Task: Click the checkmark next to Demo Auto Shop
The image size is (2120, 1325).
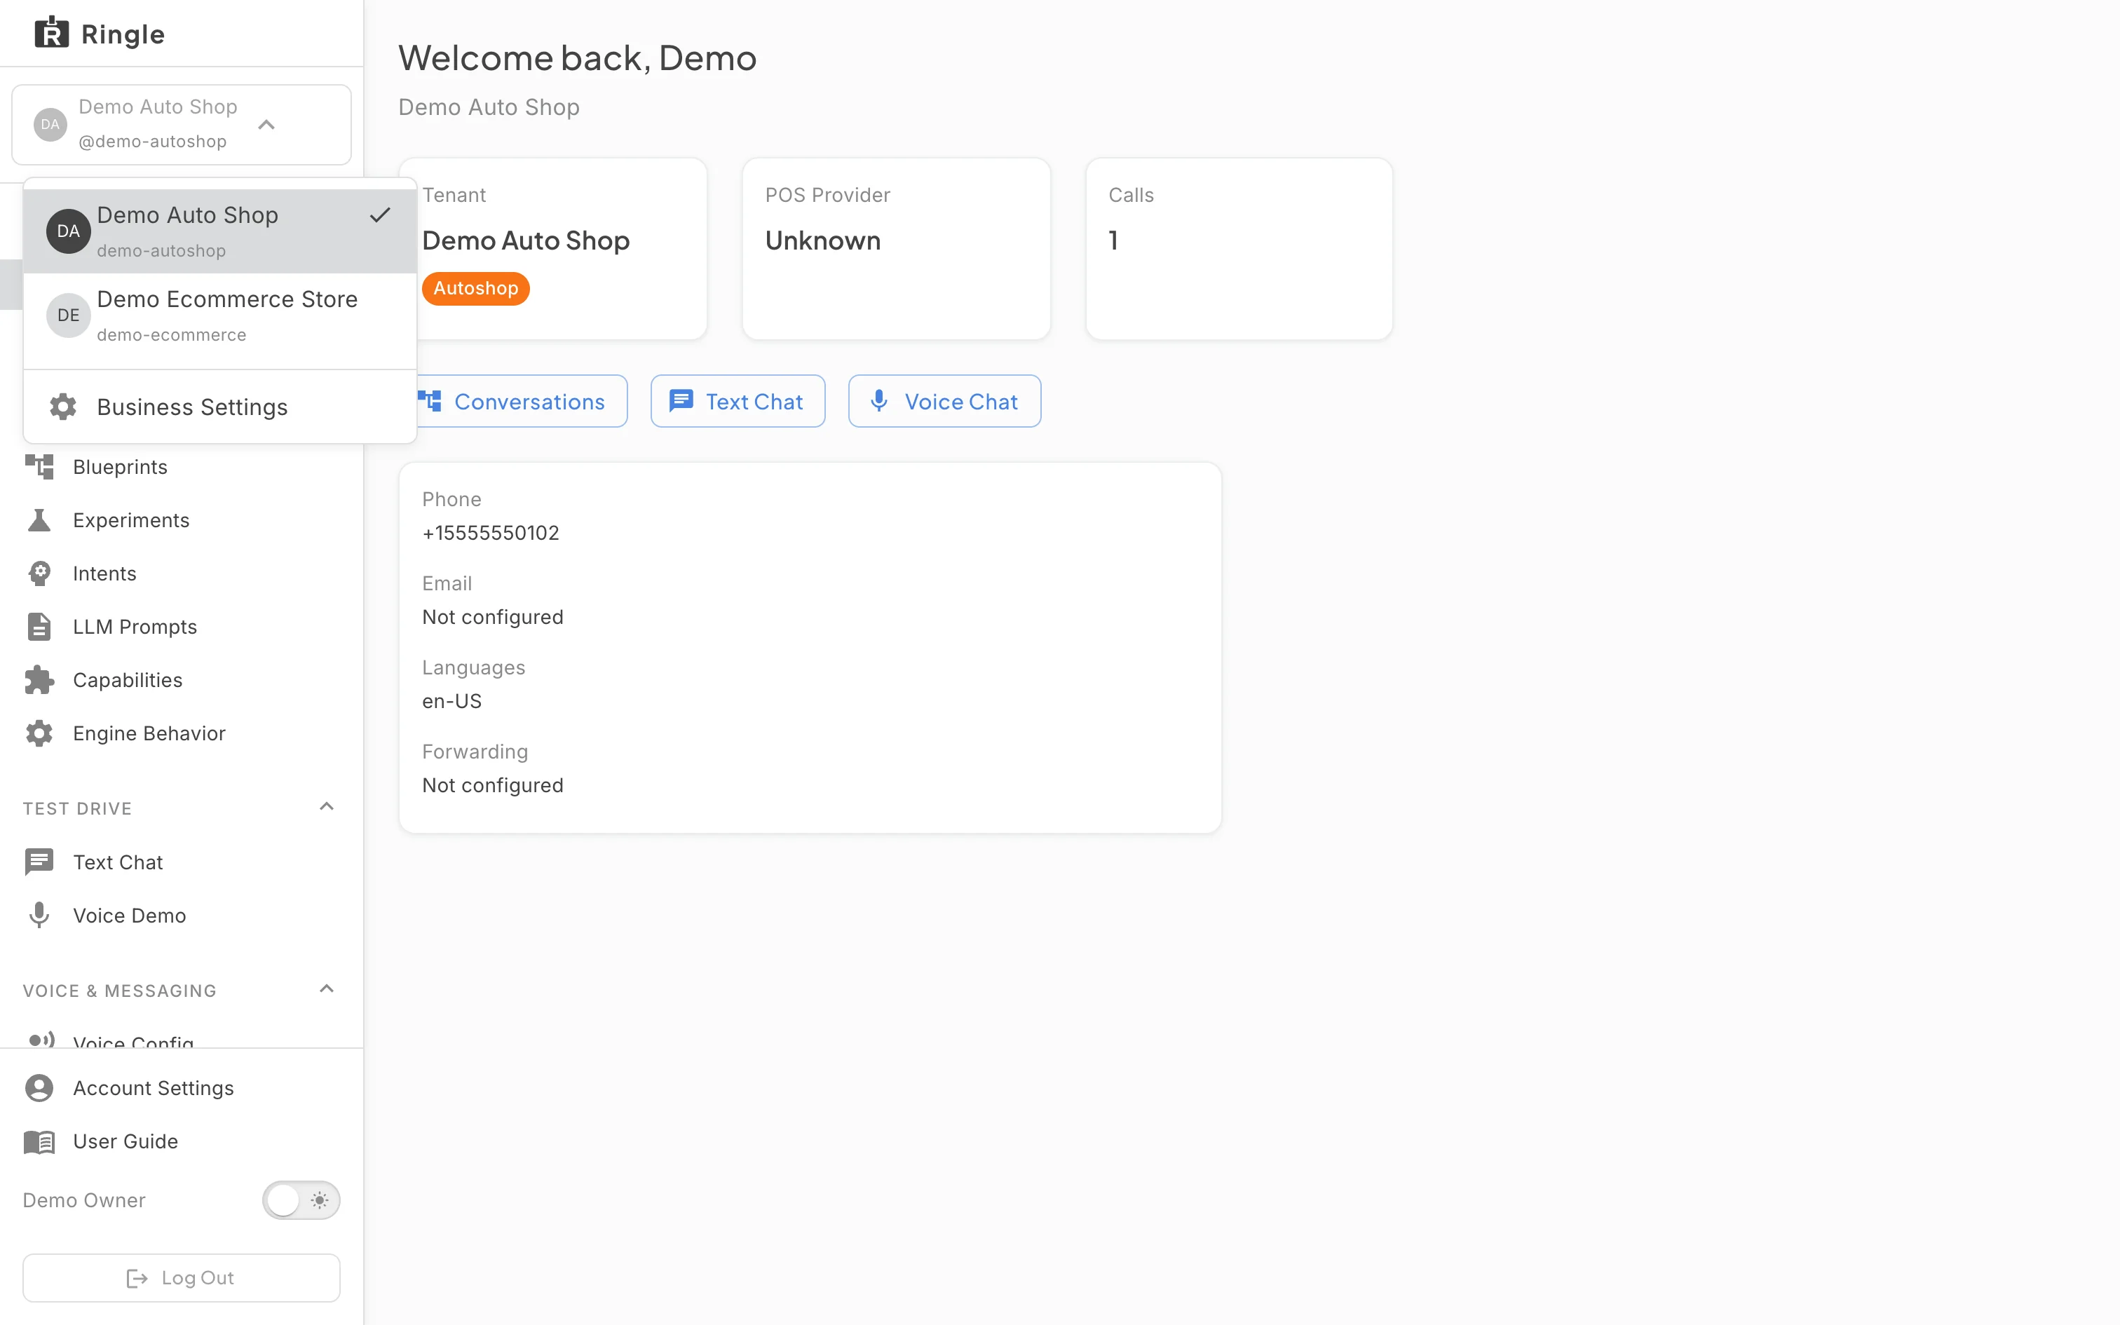Action: click(380, 215)
